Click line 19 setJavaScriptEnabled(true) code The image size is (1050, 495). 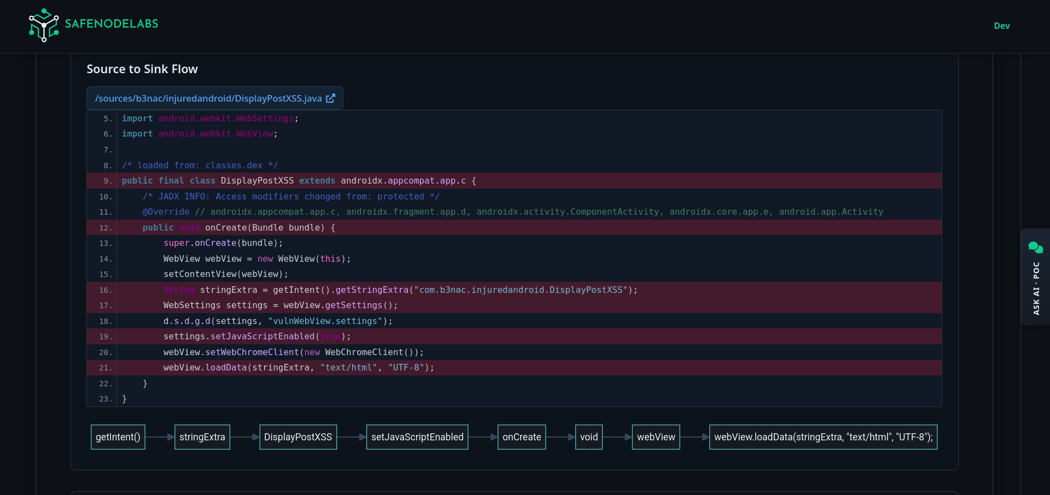[257, 337]
